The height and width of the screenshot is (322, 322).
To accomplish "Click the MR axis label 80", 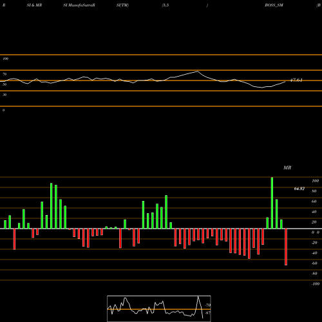I will click(314, 191).
